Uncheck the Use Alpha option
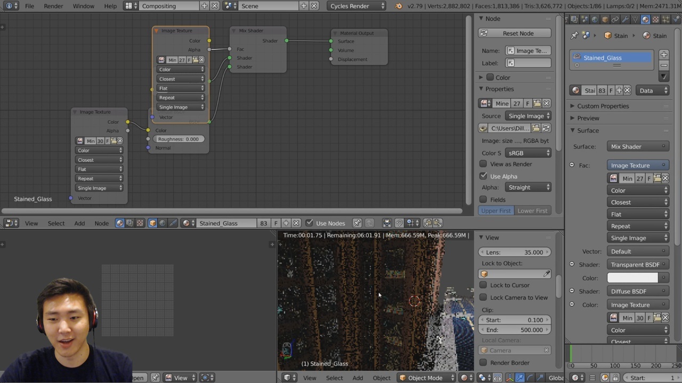The height and width of the screenshot is (383, 682). tap(483, 176)
